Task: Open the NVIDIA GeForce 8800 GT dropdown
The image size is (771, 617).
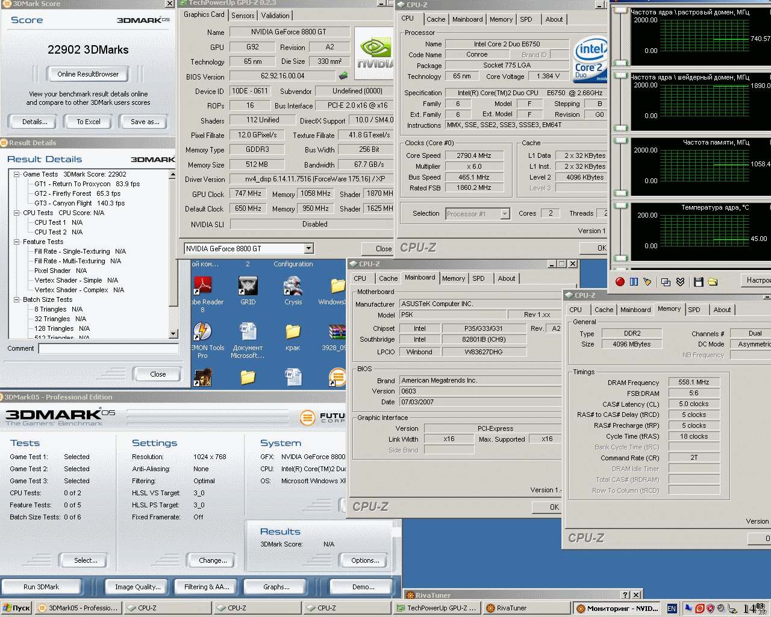Action: [308, 248]
